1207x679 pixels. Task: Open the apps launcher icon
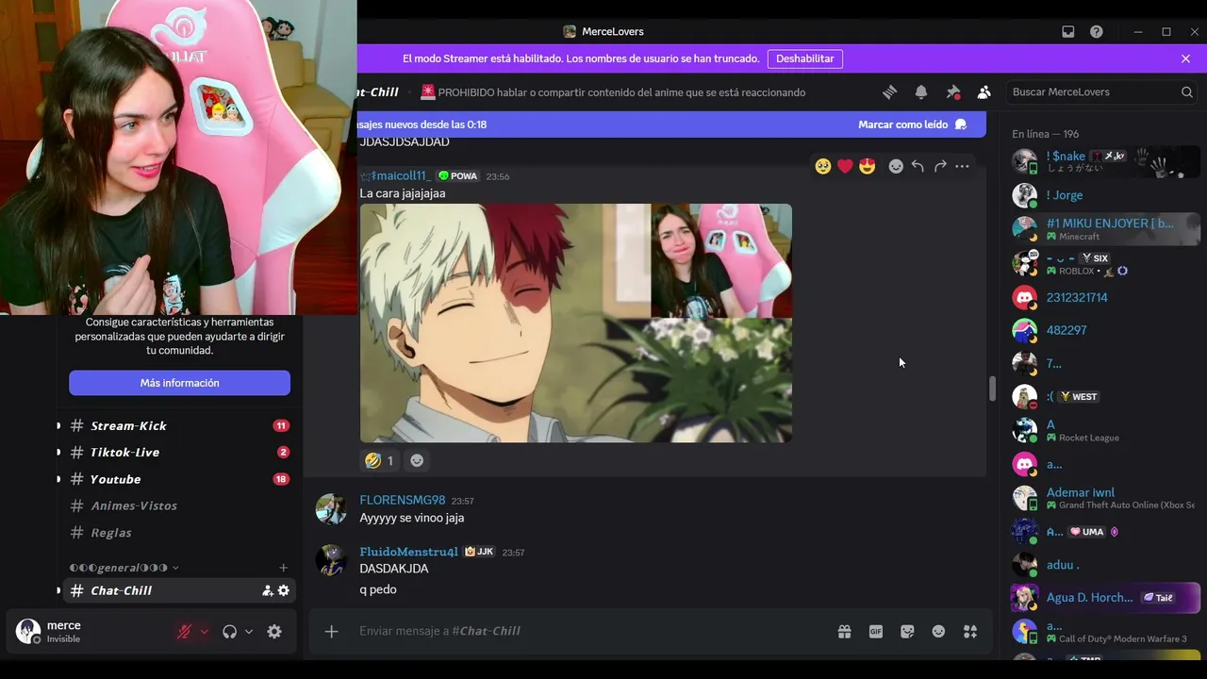[x=970, y=632]
